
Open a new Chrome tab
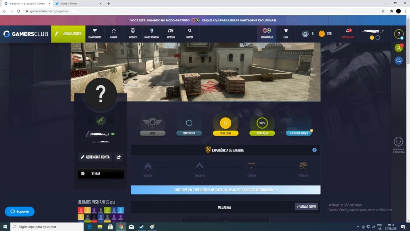(109, 4)
